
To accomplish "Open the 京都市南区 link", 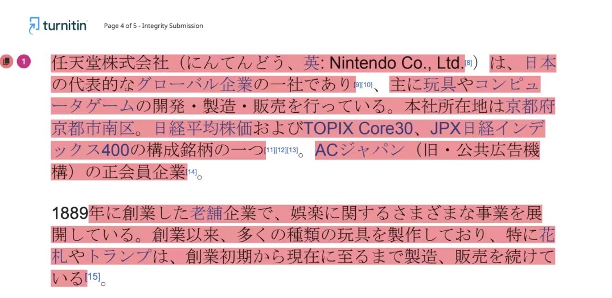I will pos(93,128).
